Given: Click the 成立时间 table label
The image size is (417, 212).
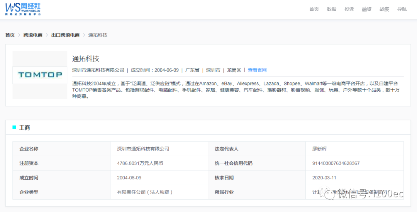Looking at the screenshot, I should (x=29, y=177).
